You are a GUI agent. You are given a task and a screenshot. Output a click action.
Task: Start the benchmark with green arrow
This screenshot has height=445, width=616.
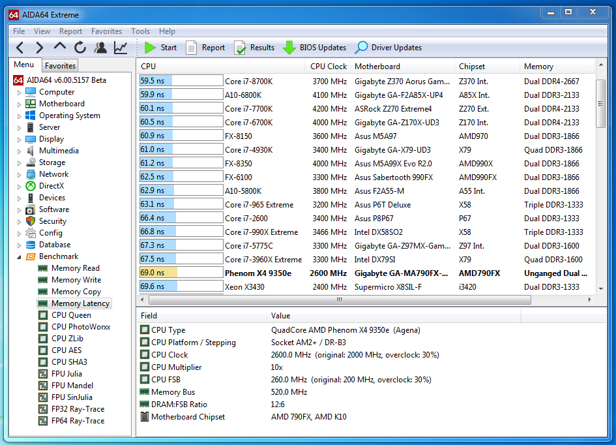[x=160, y=48]
